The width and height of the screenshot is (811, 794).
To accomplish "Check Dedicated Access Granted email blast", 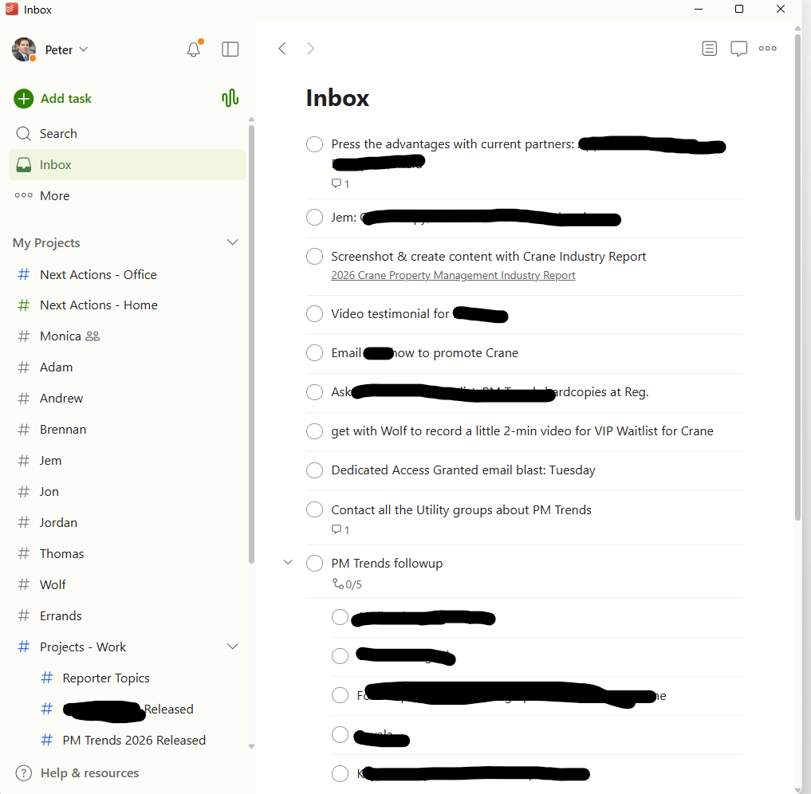I will 314,470.
